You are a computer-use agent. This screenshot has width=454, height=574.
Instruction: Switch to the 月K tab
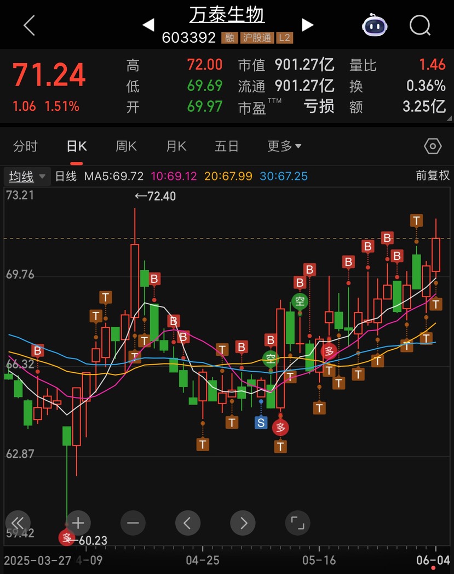coord(176,146)
